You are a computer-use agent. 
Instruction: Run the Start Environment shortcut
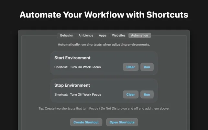147,67
